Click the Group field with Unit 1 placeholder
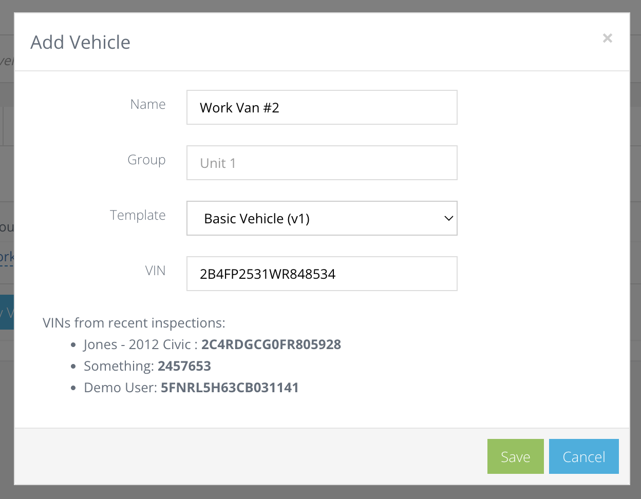The height and width of the screenshot is (499, 641). tap(322, 163)
